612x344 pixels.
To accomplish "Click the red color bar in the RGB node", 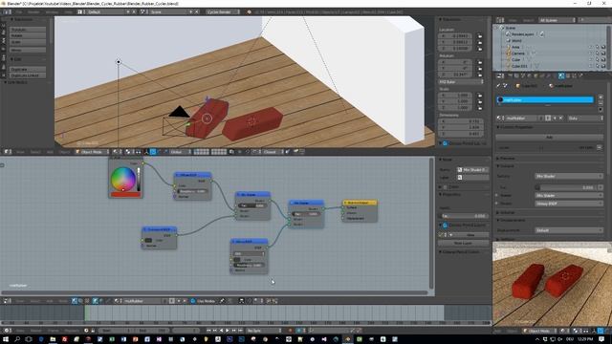I will [x=125, y=194].
